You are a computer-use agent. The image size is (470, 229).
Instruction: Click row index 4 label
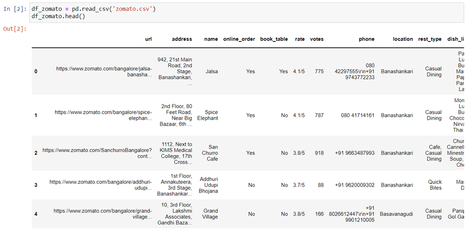coord(36,214)
